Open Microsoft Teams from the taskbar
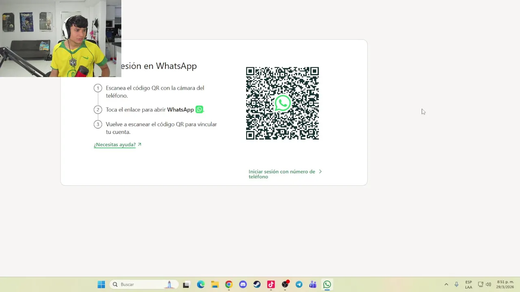This screenshot has height=292, width=520. [x=313, y=284]
